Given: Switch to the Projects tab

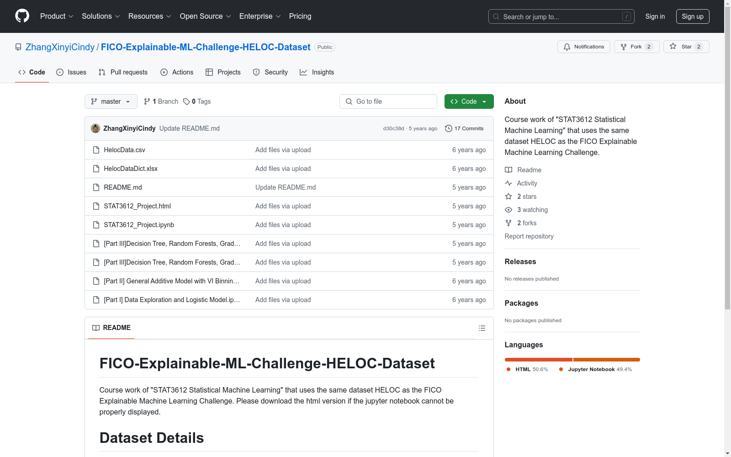Looking at the screenshot, I should point(223,72).
